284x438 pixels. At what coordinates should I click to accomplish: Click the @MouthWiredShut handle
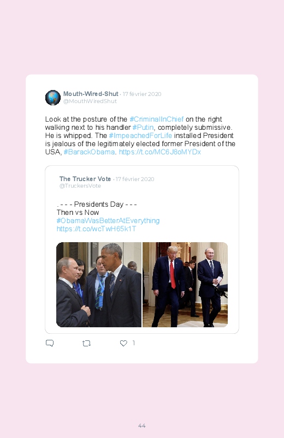point(90,101)
